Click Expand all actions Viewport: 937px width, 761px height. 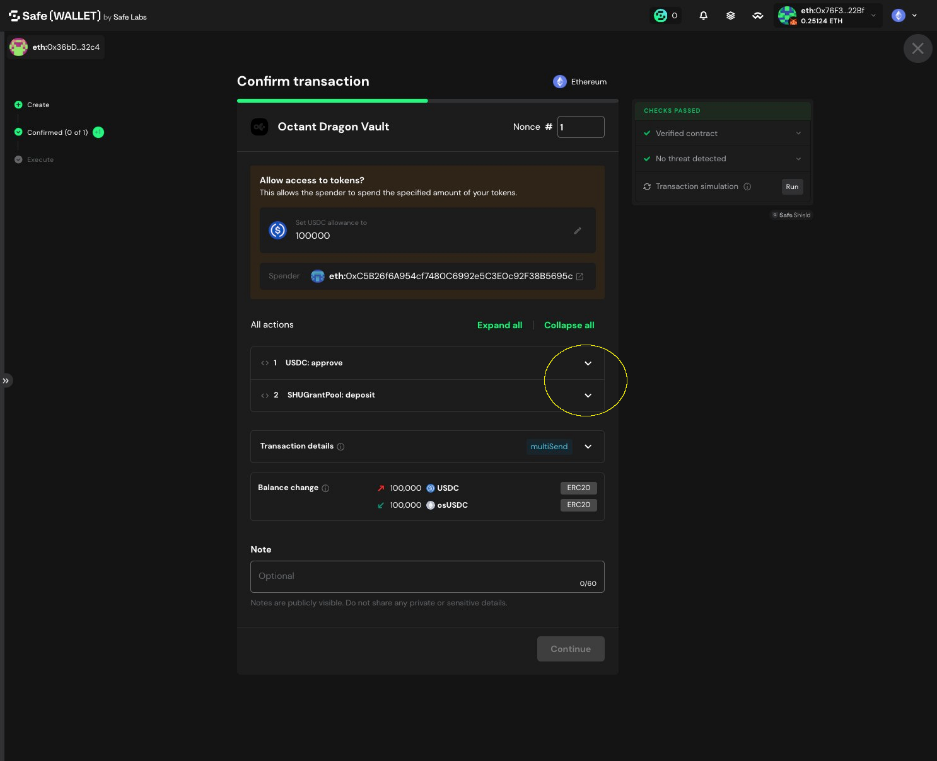tap(499, 325)
